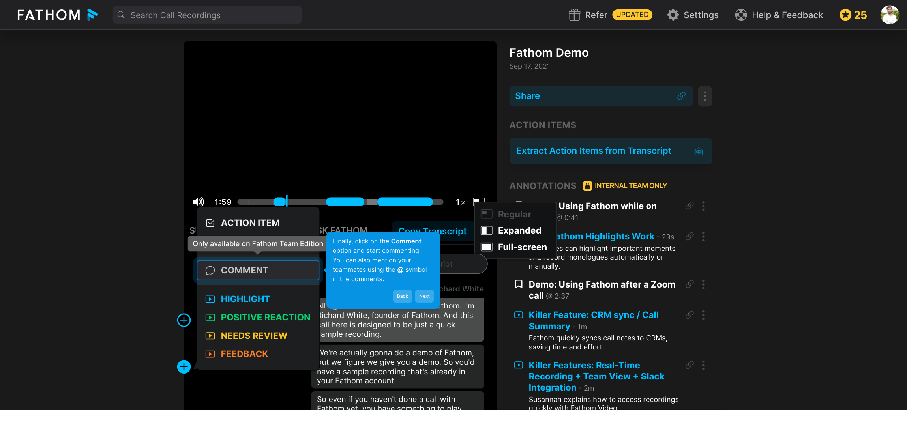907x426 pixels.
Task: Choose COMMENT from the annotation menu
Action: coord(258,270)
